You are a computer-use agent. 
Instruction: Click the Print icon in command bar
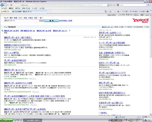point(118,11)
